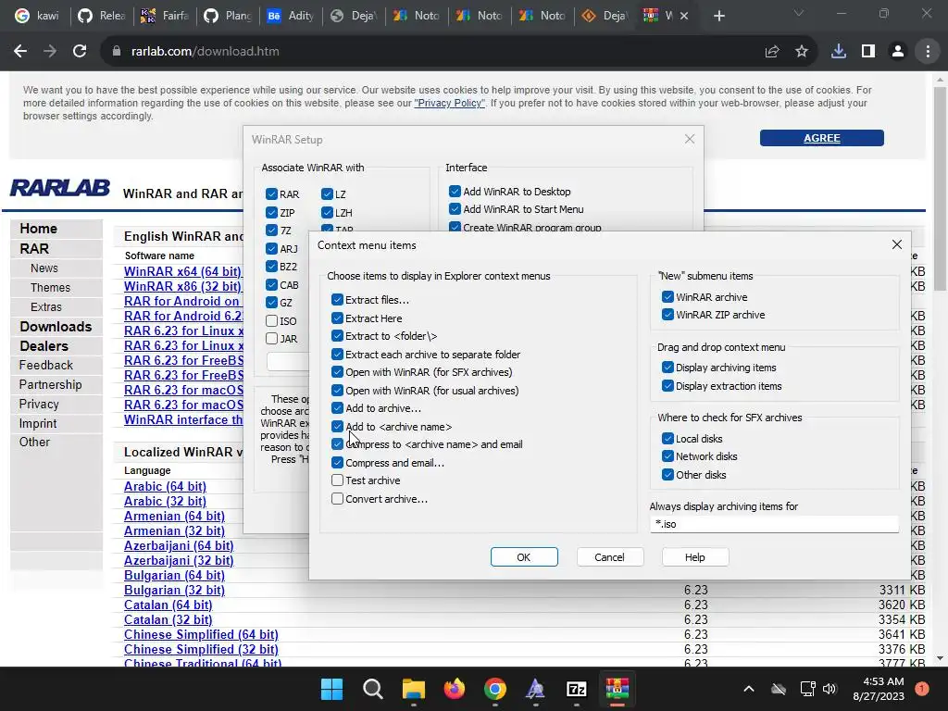Open Firefox from taskbar
Image resolution: width=948 pixels, height=711 pixels.
[x=455, y=689]
